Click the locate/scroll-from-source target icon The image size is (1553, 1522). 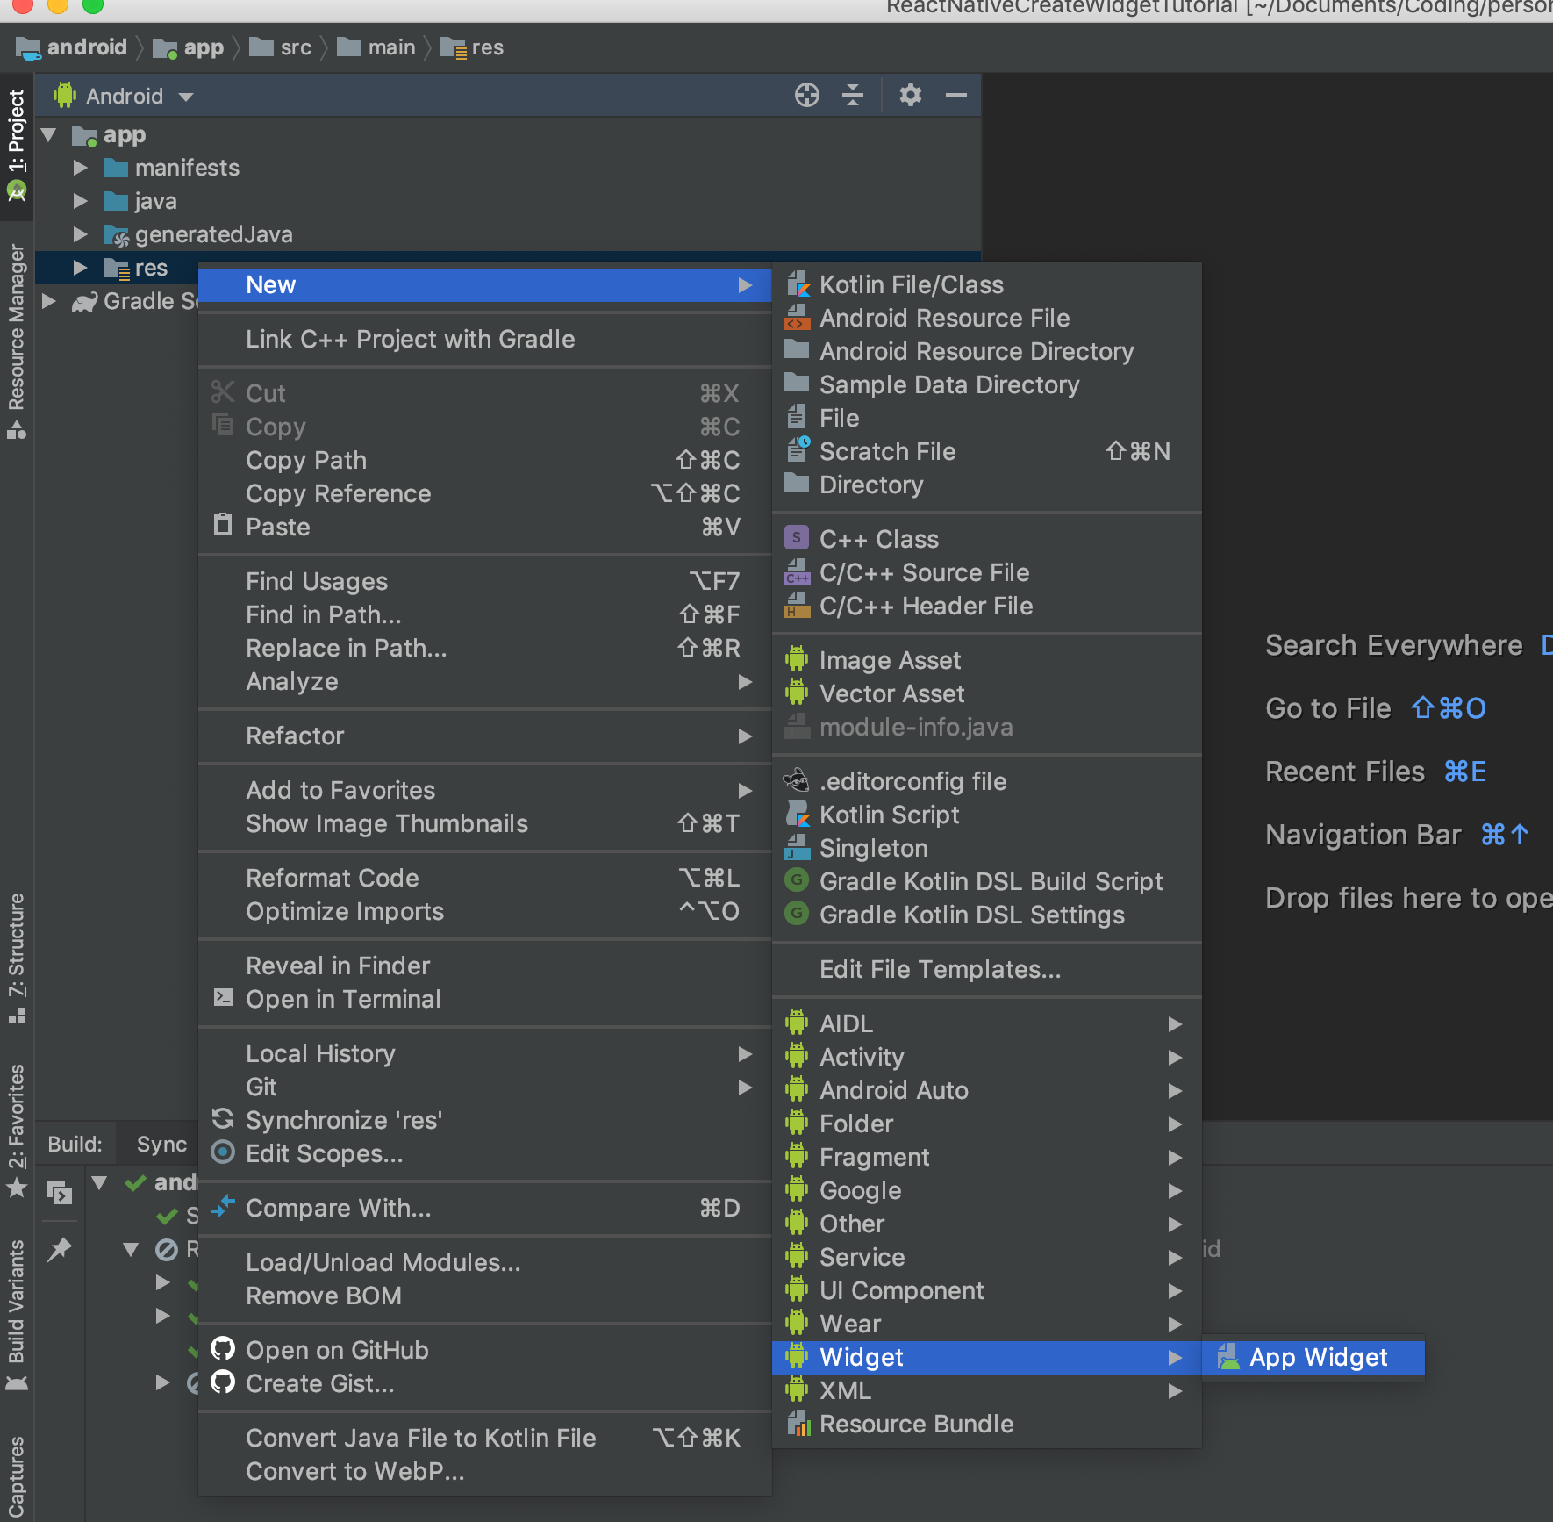pyautogui.click(x=806, y=95)
